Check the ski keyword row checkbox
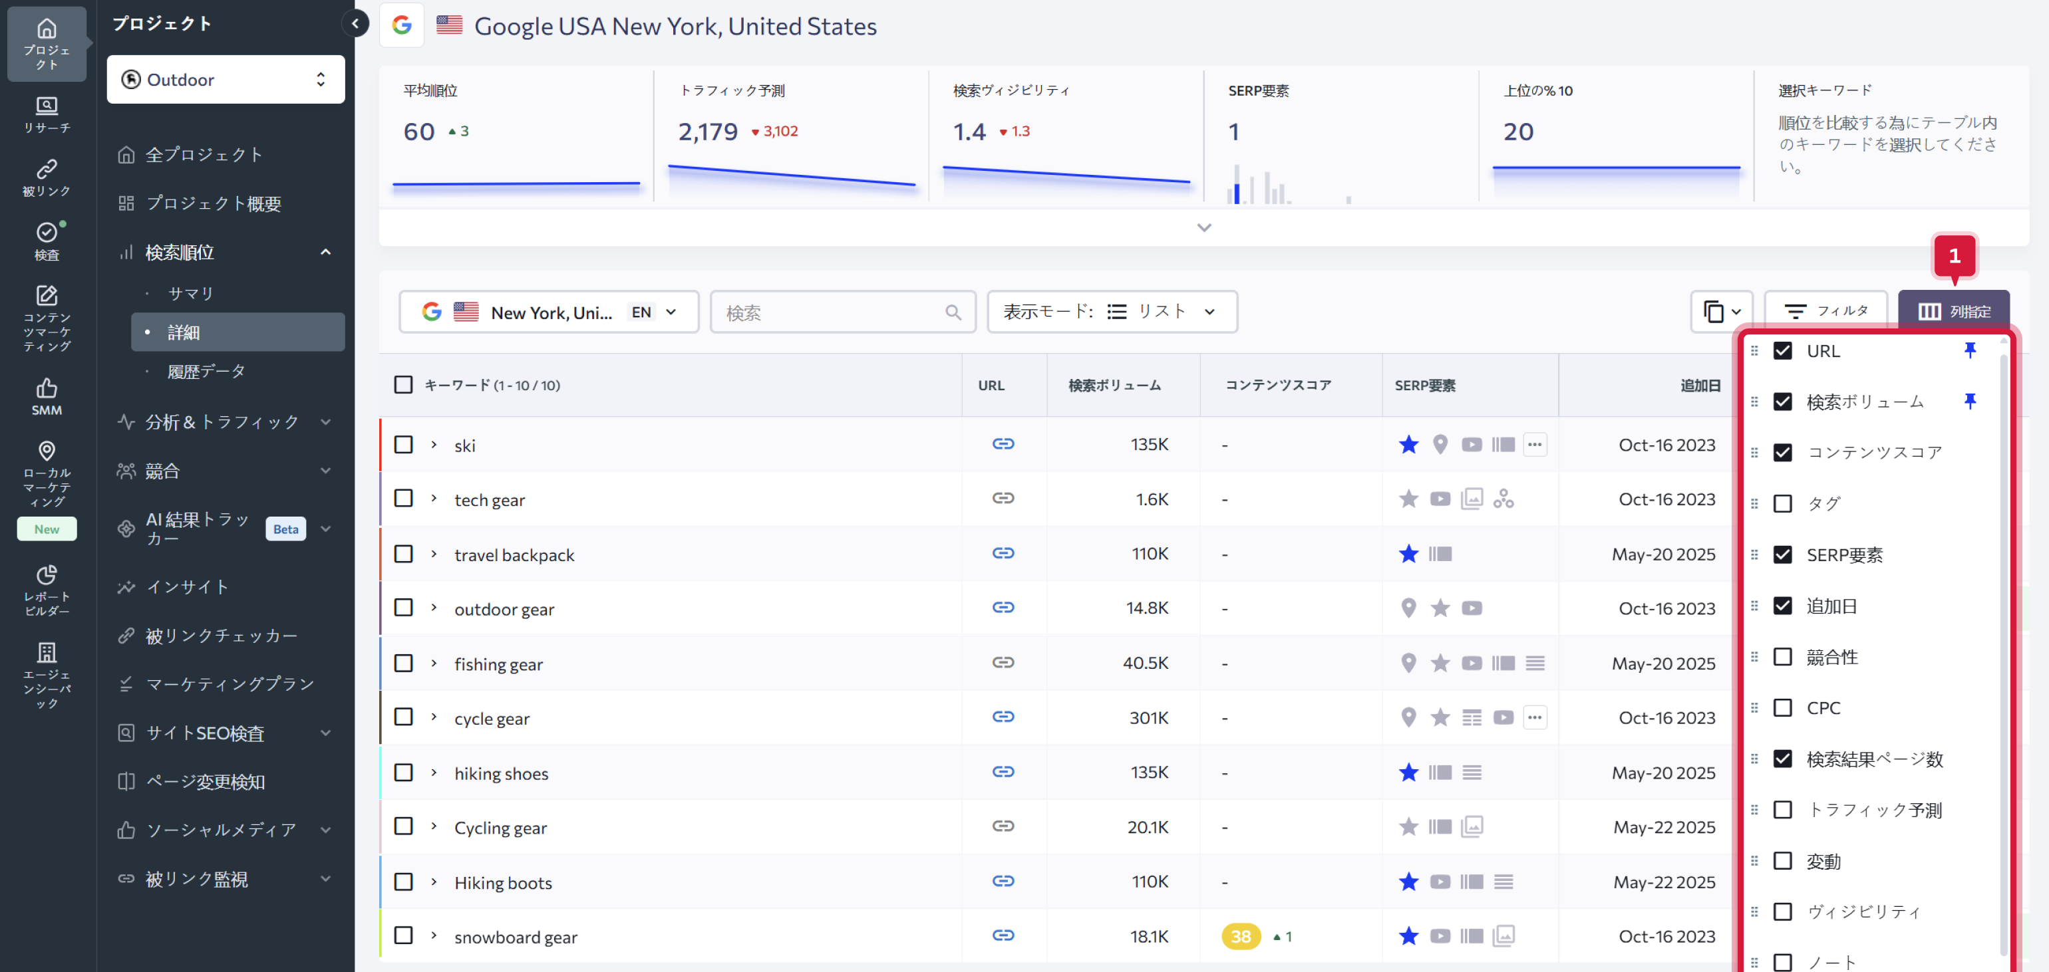Viewport: 2049px width, 972px height. pos(403,444)
